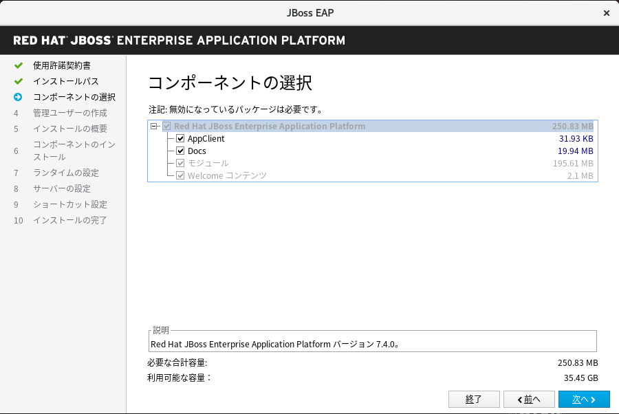Image resolution: width=619 pixels, height=414 pixels.
Task: Click the disabled モジュール checkbox
Action: (x=180, y=163)
